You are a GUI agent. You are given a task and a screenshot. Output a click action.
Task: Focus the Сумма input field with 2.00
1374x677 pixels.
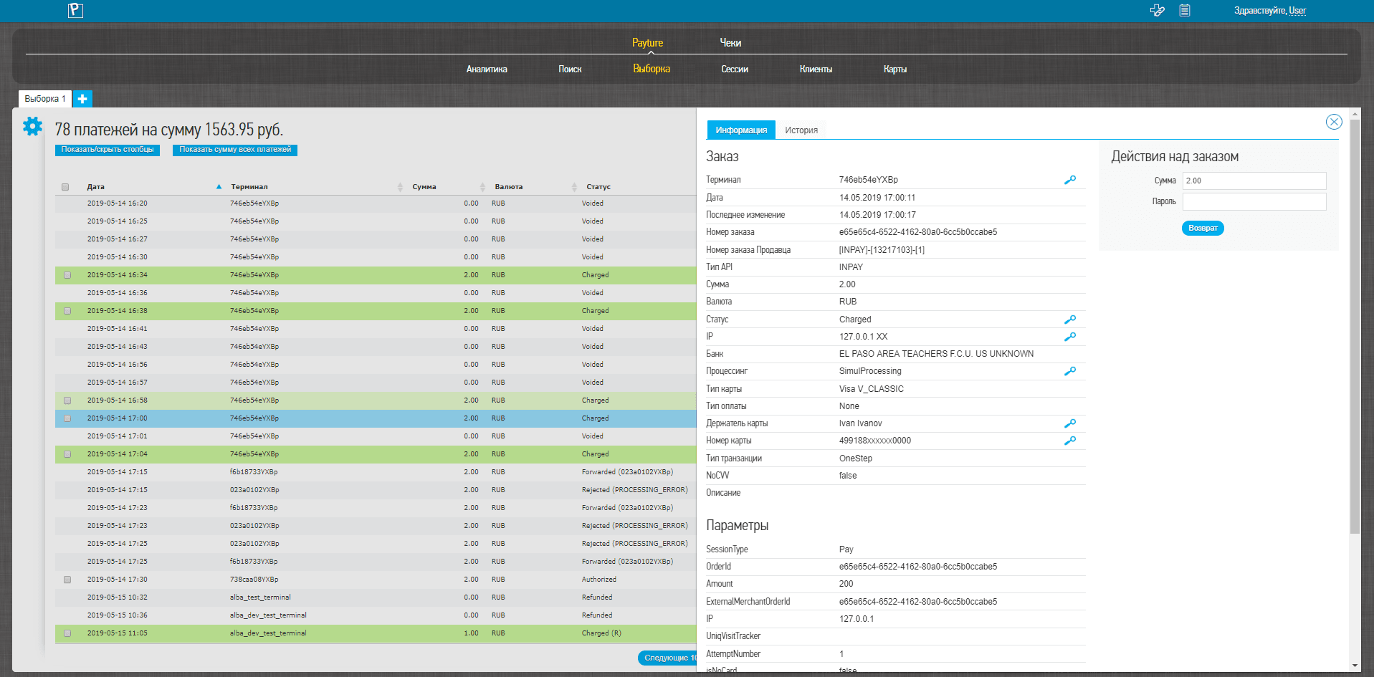tap(1254, 181)
